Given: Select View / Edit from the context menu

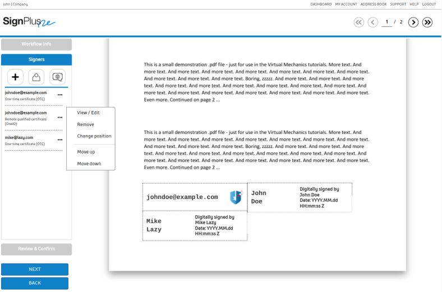Looking at the screenshot, I should 88,113.
